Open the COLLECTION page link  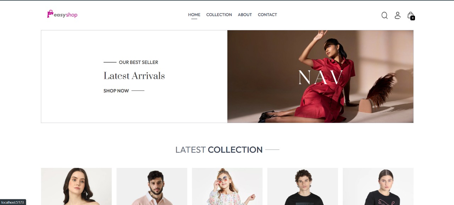pos(219,14)
